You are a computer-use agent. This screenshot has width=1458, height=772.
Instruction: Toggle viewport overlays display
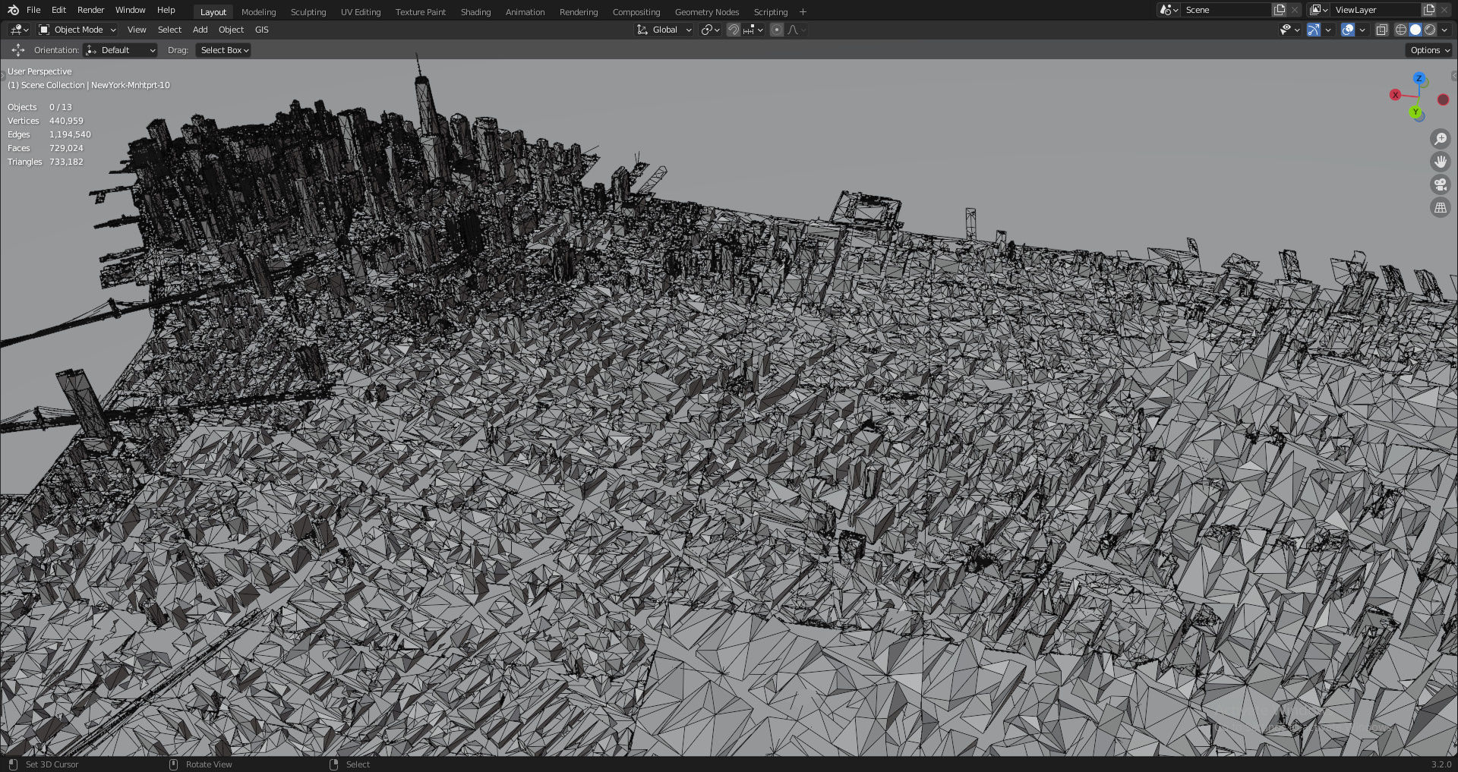(1348, 30)
